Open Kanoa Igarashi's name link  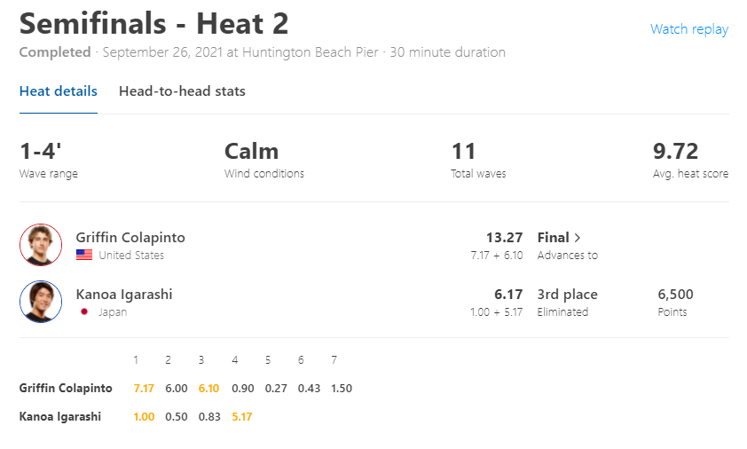[x=124, y=294]
